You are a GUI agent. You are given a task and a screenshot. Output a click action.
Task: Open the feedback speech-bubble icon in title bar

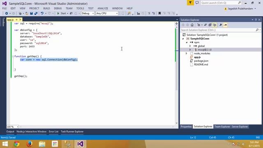coord(197,3)
